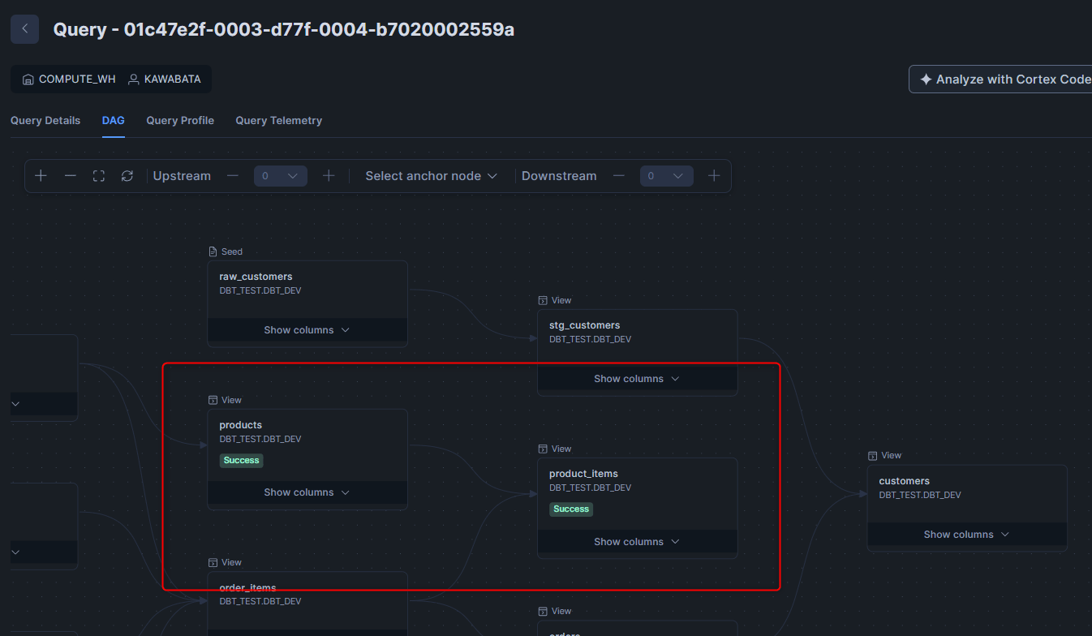Click the View icon above order_items
The height and width of the screenshot is (636, 1092).
coord(213,562)
